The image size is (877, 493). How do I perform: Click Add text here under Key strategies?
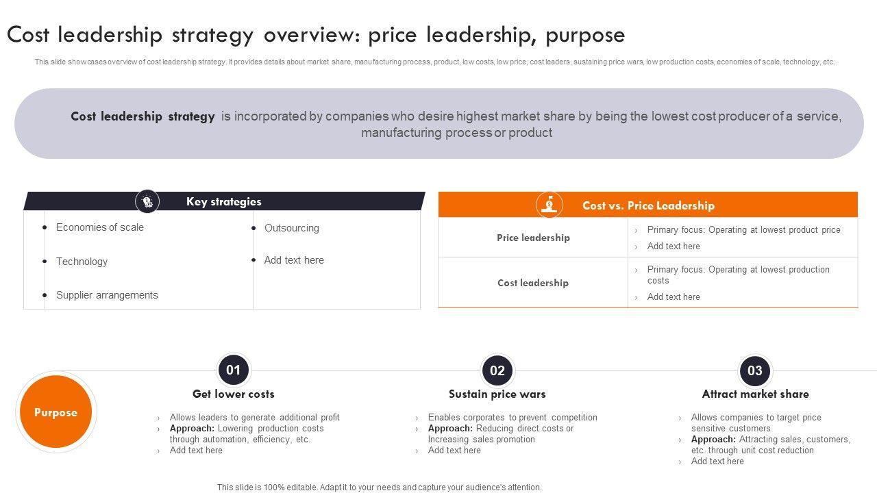pos(294,260)
